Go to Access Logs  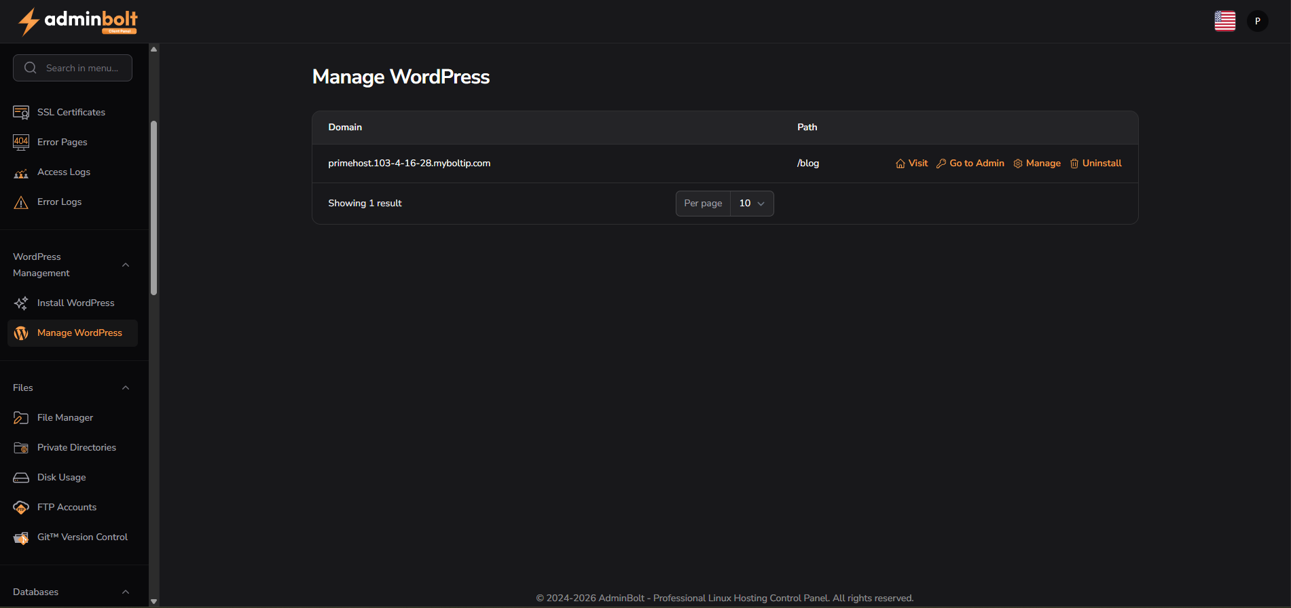(73, 172)
